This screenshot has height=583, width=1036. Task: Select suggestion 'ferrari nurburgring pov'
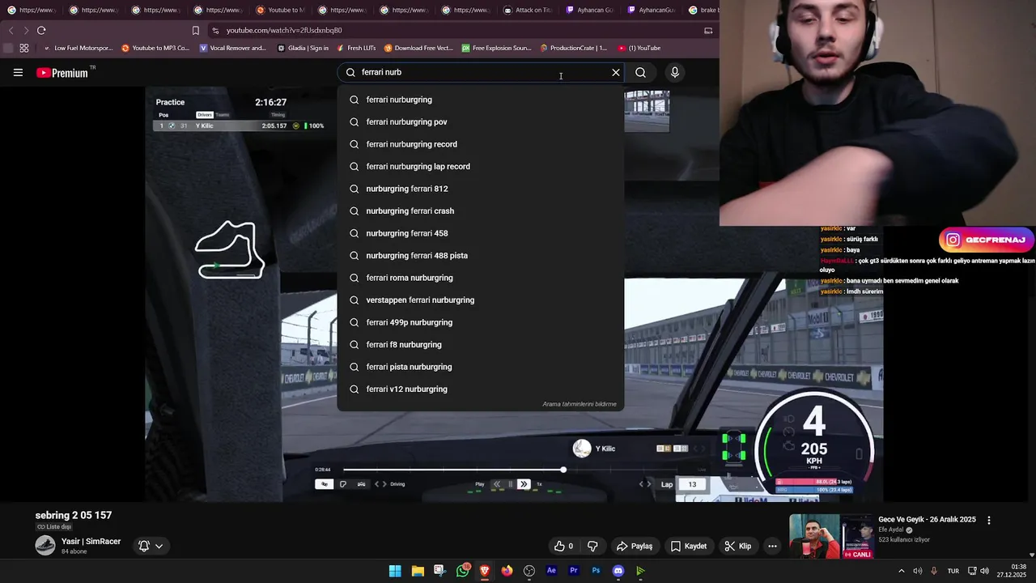[481, 121]
